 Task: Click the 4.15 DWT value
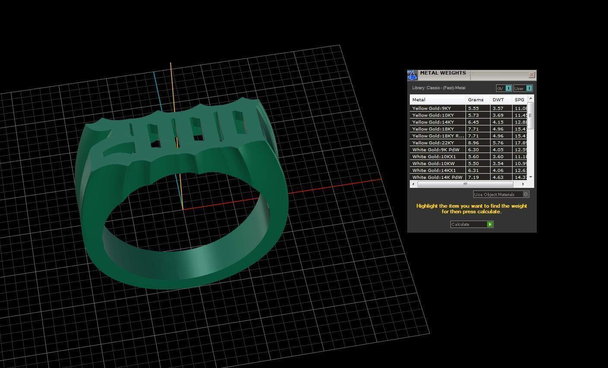498,122
